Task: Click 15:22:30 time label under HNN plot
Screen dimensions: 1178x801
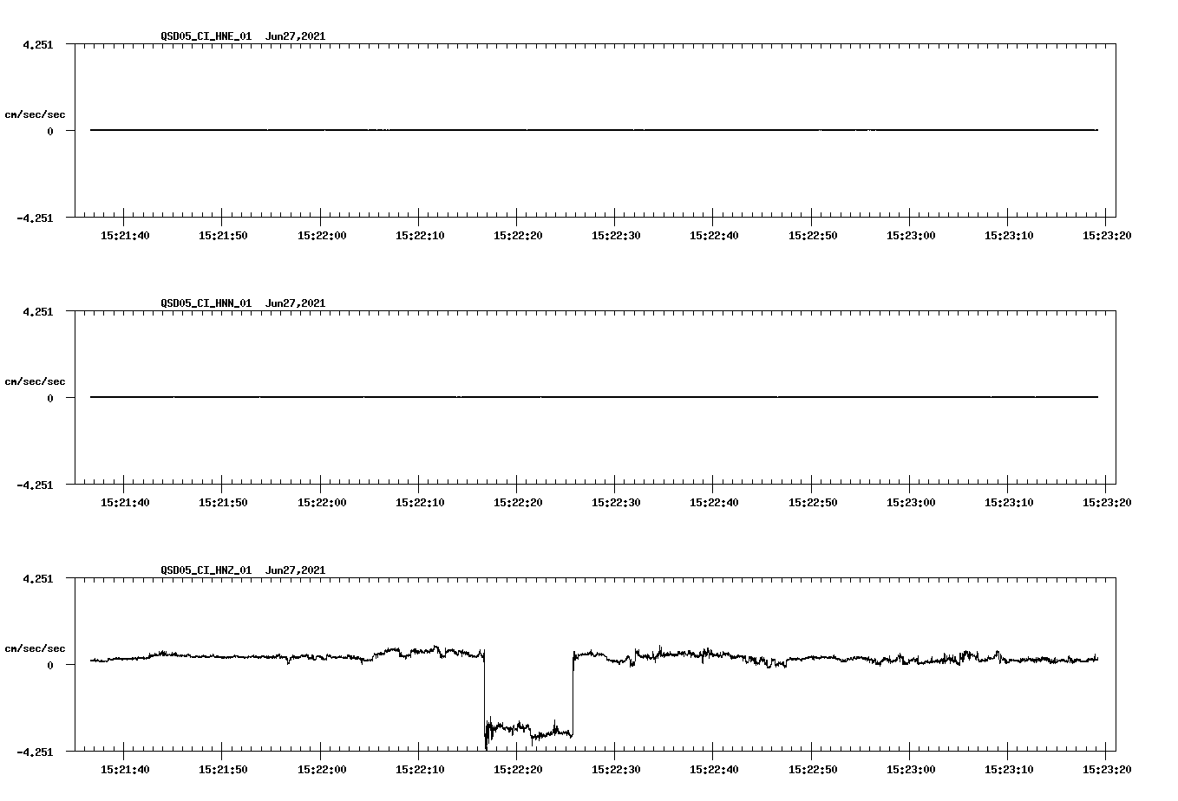Action: pos(616,502)
